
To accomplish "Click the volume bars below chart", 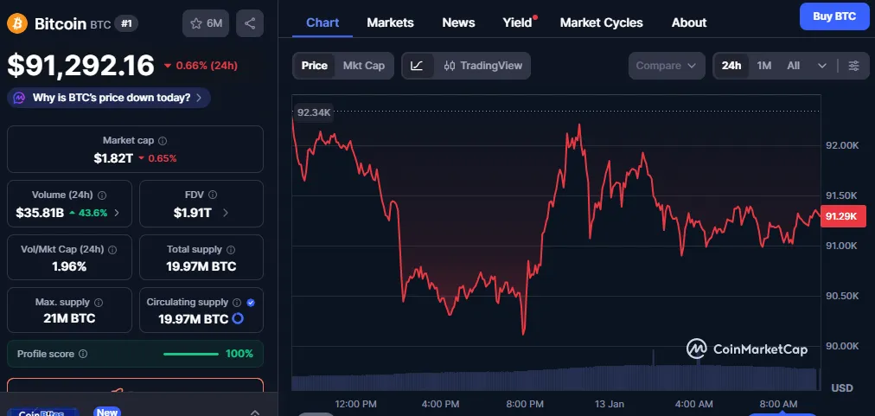I will coord(555,377).
